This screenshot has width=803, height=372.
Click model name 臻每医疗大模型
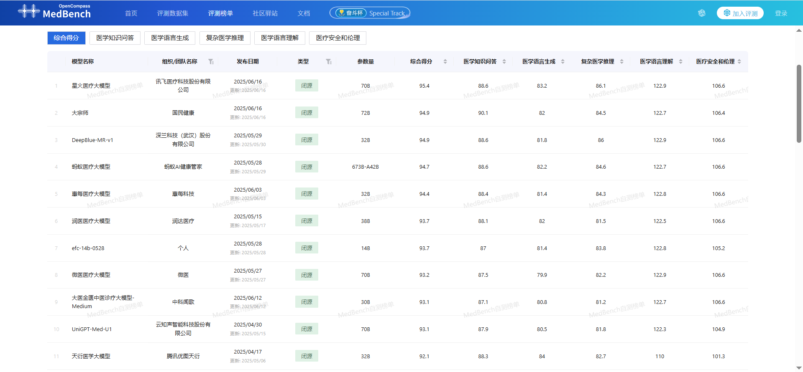[x=91, y=194]
